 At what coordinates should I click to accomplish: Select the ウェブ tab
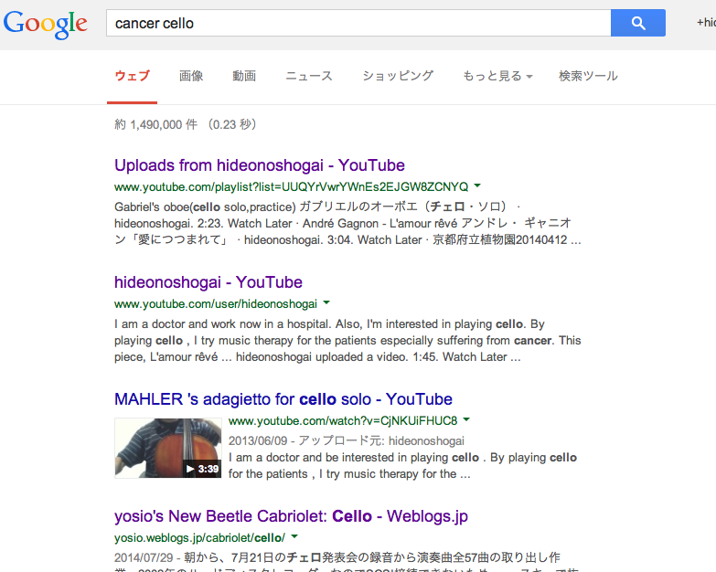pos(132,76)
